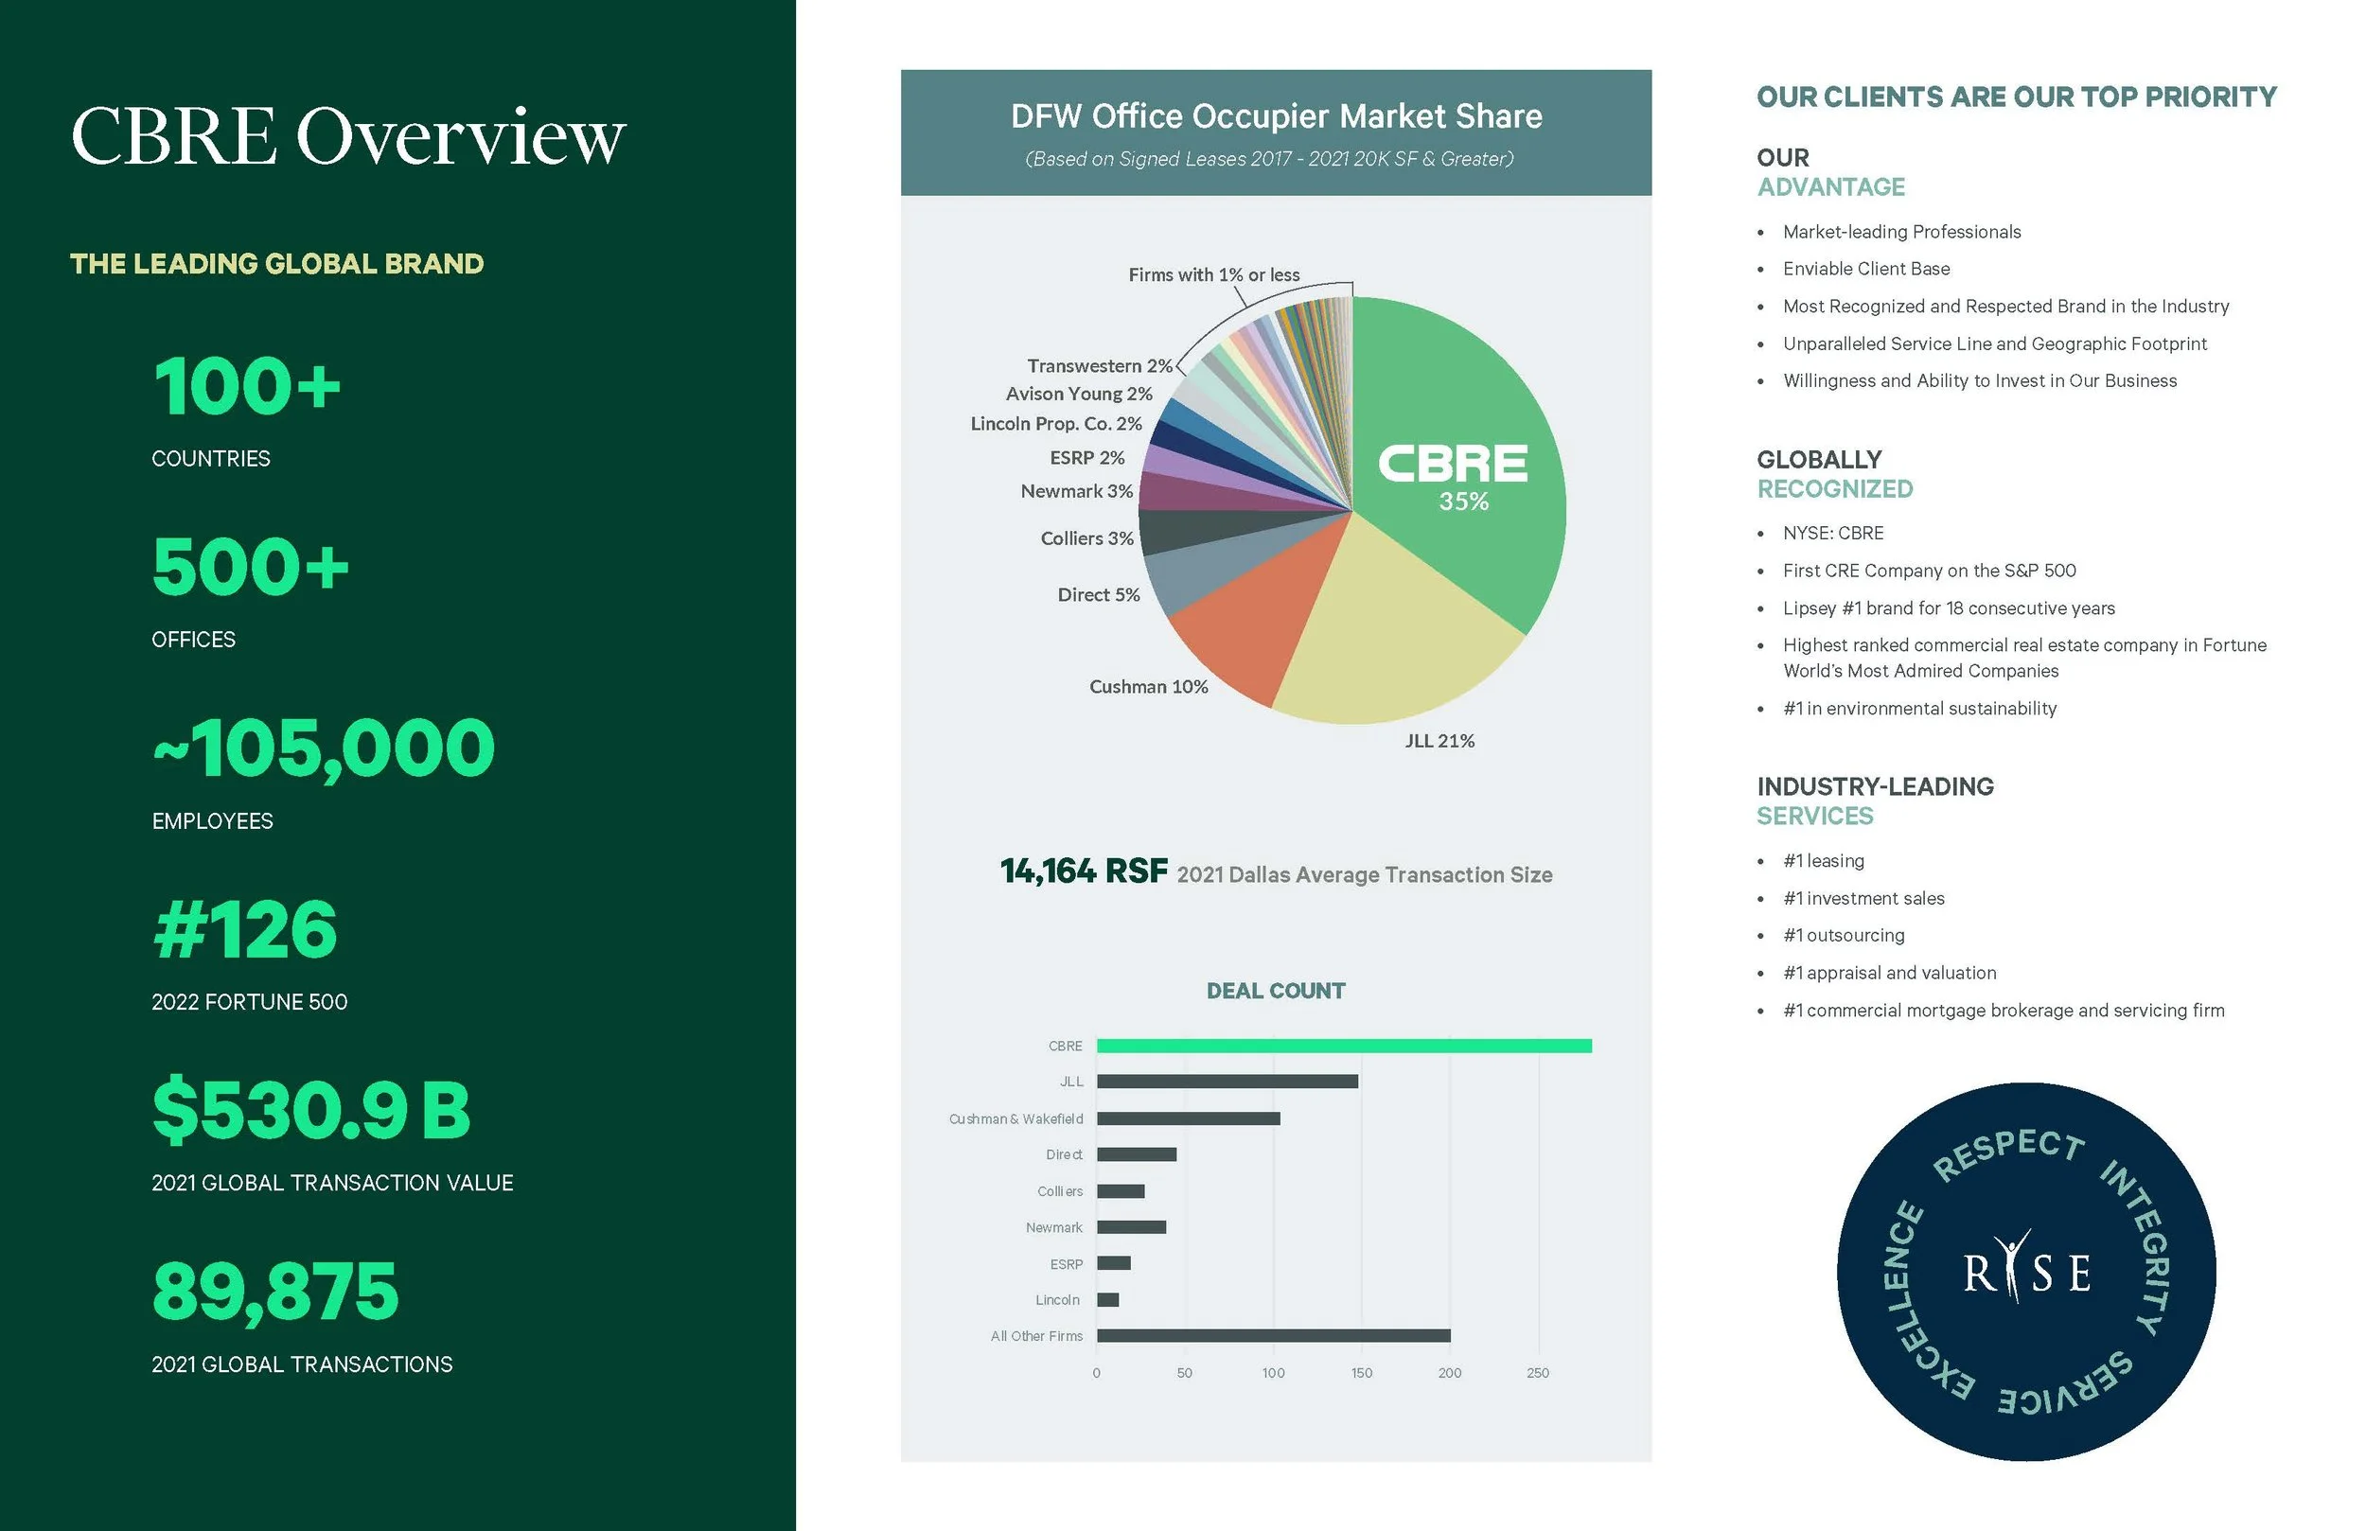Click the 14,164 RSF statistic

tap(1084, 871)
